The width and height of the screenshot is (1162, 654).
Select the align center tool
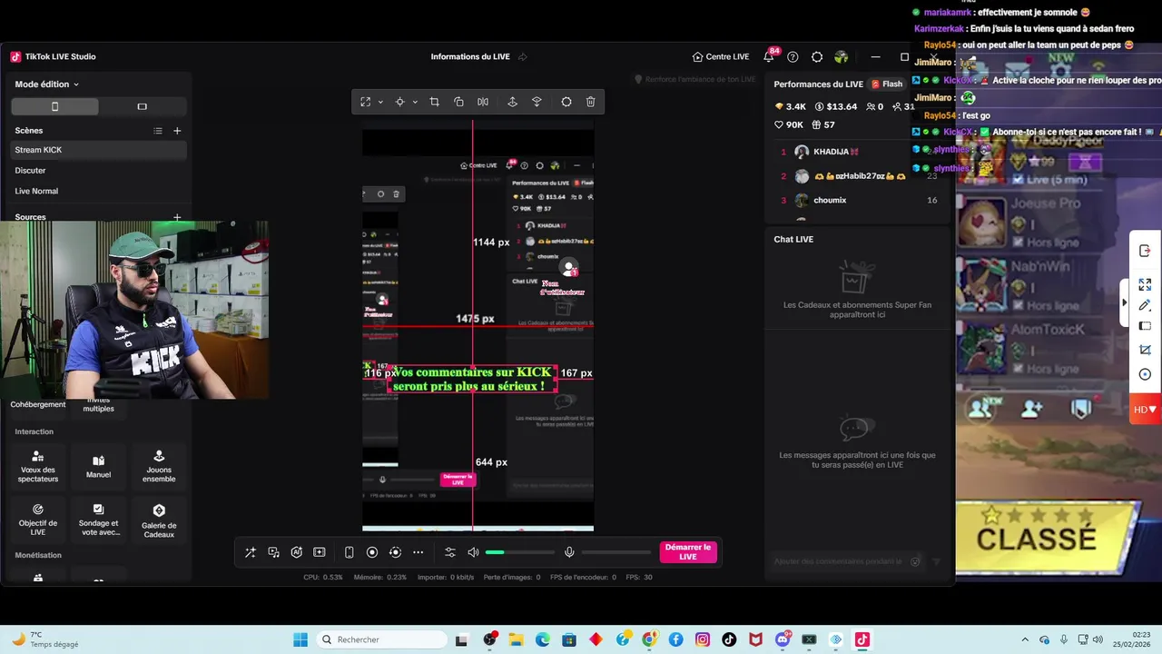point(399,102)
